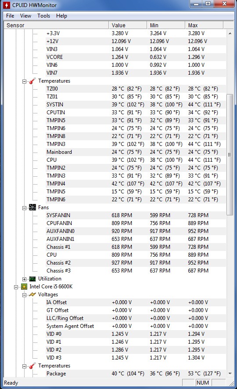237x389 pixels.
Task: Click the Intel Core i5 6600K chip icon
Action: point(24,287)
